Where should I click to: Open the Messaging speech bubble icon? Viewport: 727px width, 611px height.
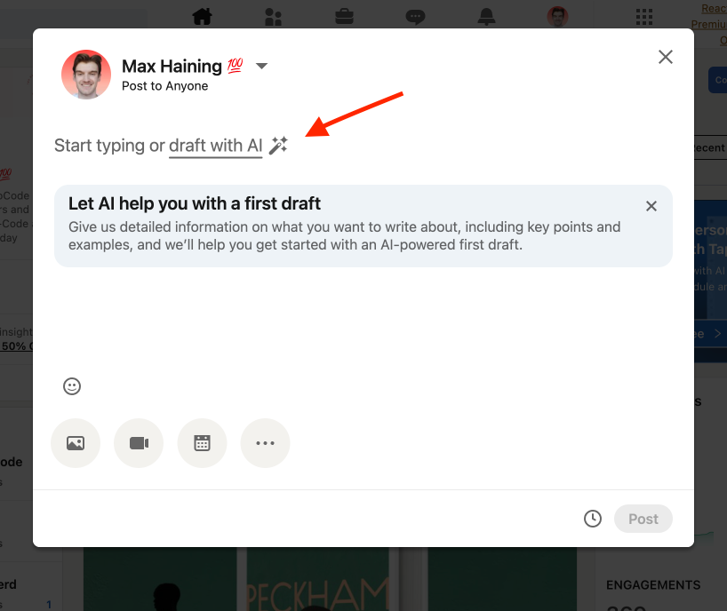pyautogui.click(x=415, y=17)
